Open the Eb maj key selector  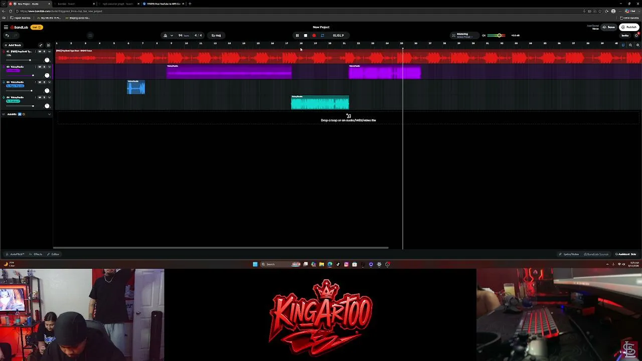tap(216, 36)
